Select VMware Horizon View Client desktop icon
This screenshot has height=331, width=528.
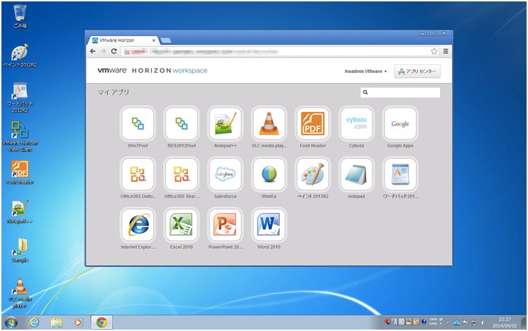click(20, 137)
